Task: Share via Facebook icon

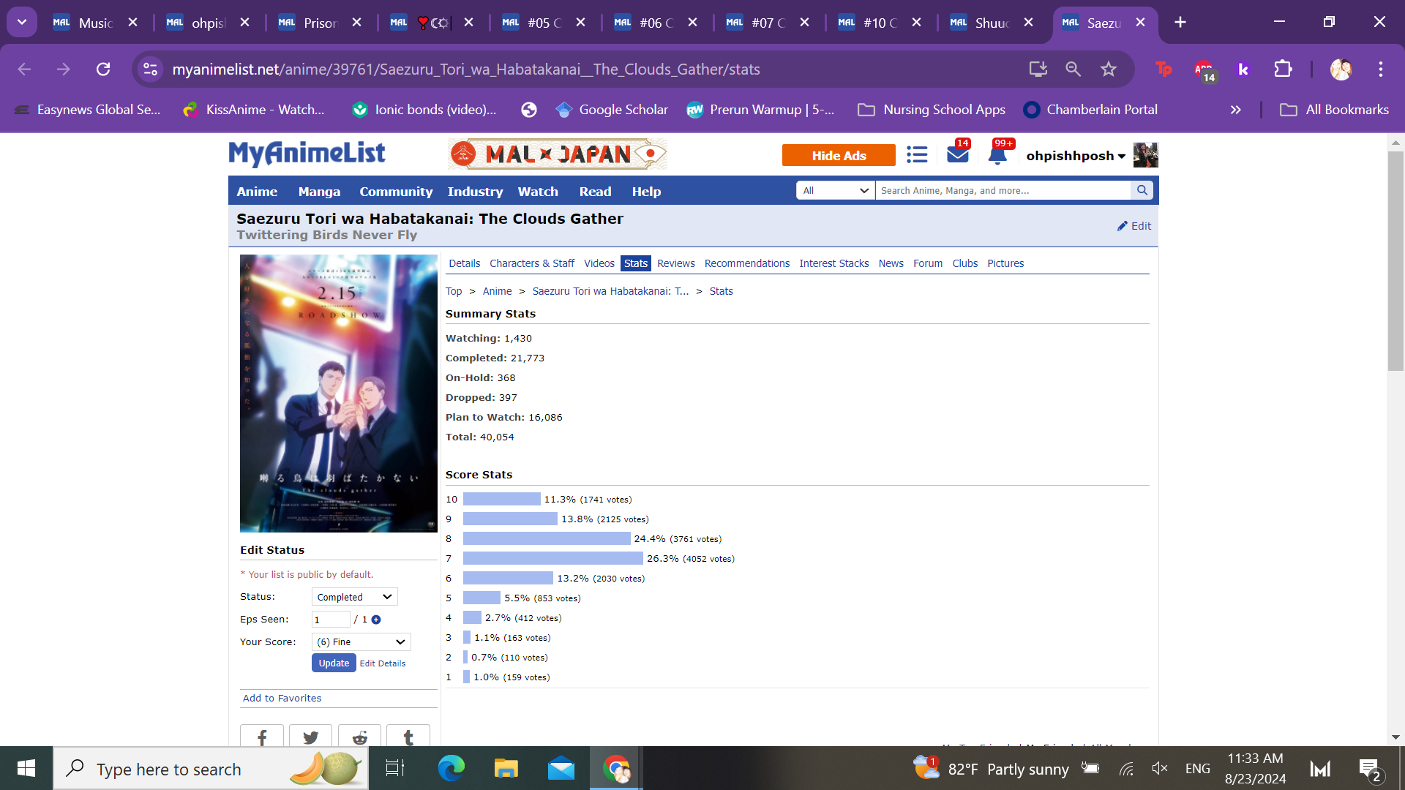Action: [261, 737]
